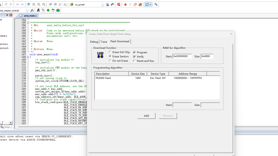This screenshot has height=156, width=278.
Task: Click the Add button
Action: [x=146, y=116]
